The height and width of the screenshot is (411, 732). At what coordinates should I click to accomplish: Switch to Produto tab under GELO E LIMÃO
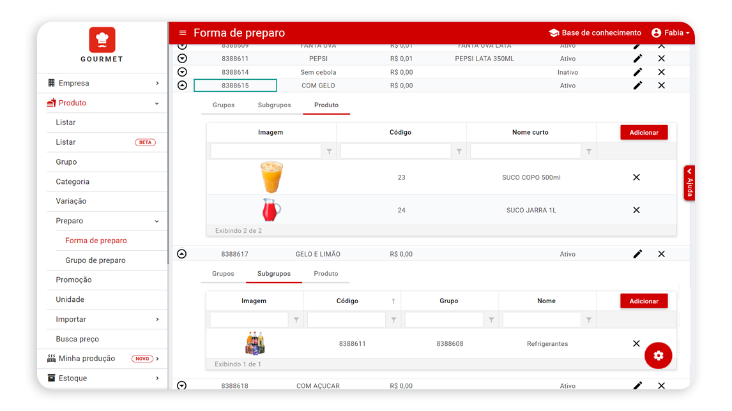click(x=326, y=274)
